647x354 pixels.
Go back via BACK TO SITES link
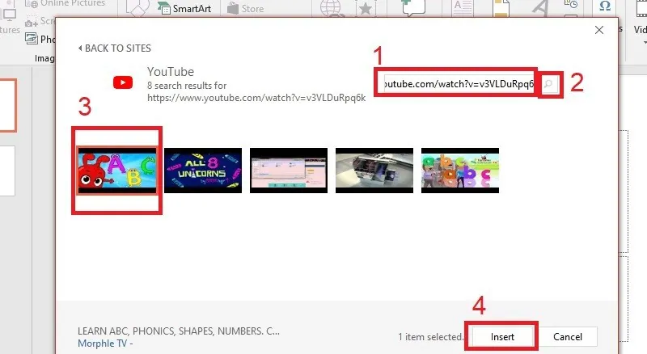[115, 48]
